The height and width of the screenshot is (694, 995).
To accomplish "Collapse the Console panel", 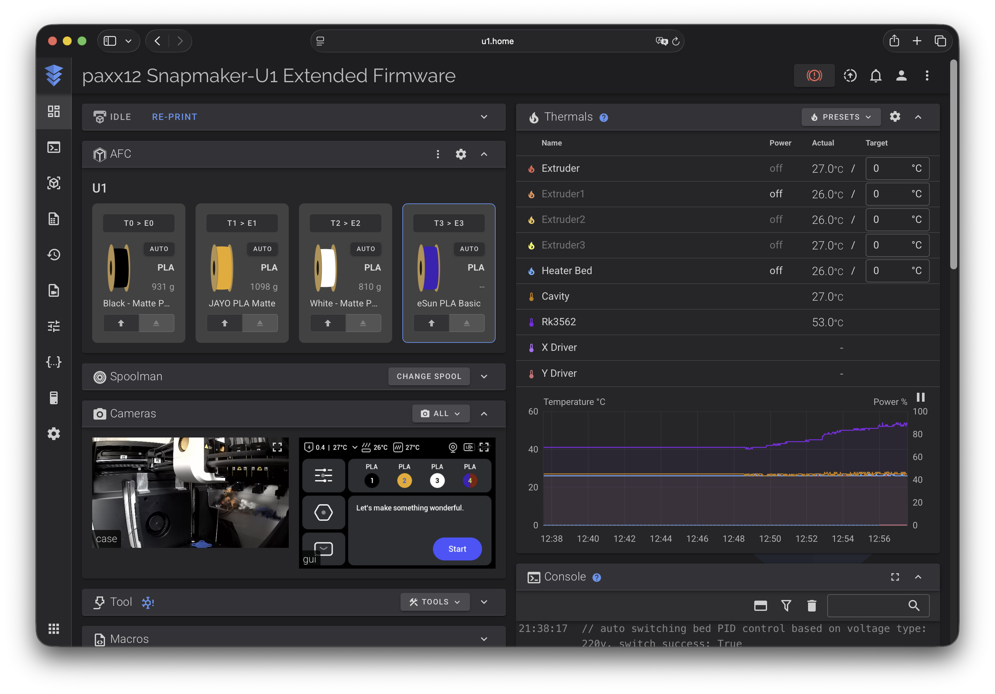I will coord(918,577).
